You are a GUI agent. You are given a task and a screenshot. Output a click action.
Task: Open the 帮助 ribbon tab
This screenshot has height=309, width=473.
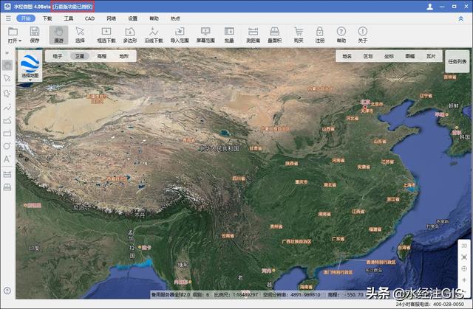(x=154, y=18)
